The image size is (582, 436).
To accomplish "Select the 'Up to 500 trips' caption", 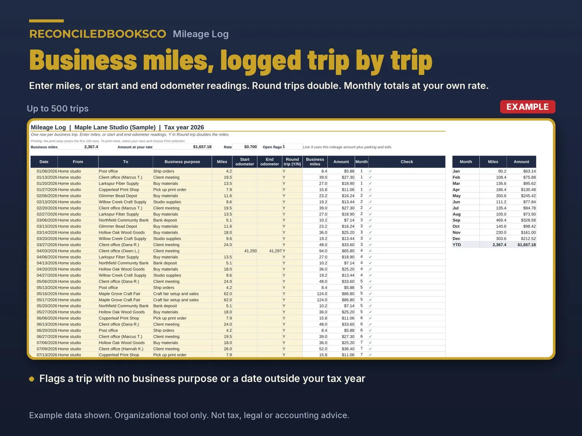I will point(58,109).
